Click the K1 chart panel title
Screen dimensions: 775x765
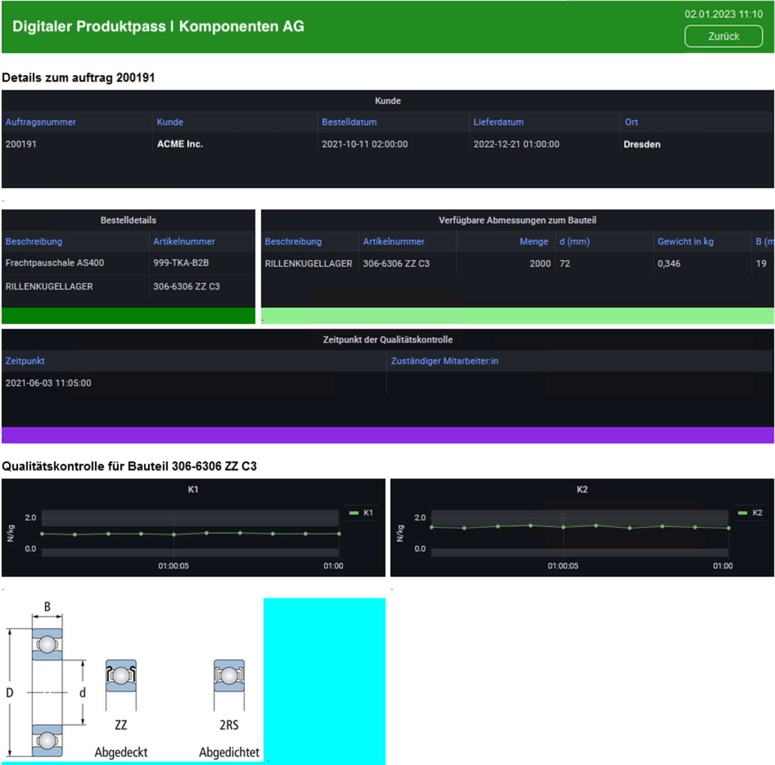[193, 489]
